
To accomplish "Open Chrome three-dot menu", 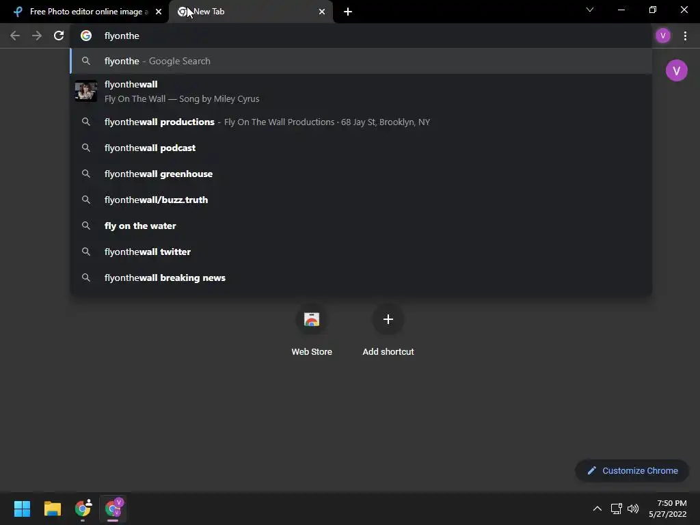I will [x=685, y=36].
